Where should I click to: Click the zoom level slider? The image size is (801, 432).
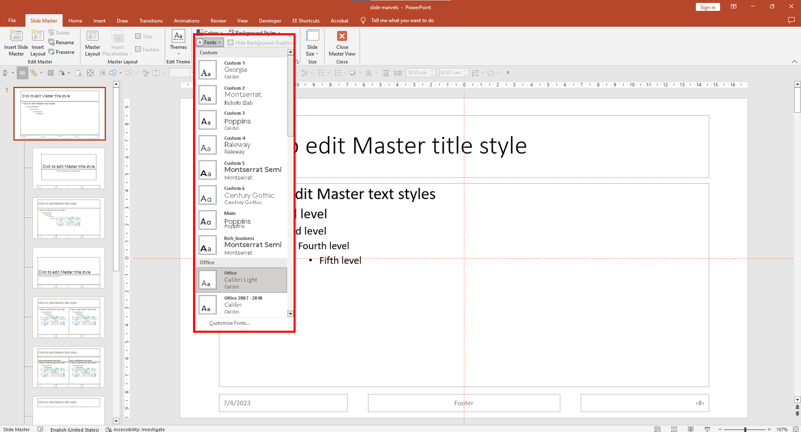click(745, 429)
